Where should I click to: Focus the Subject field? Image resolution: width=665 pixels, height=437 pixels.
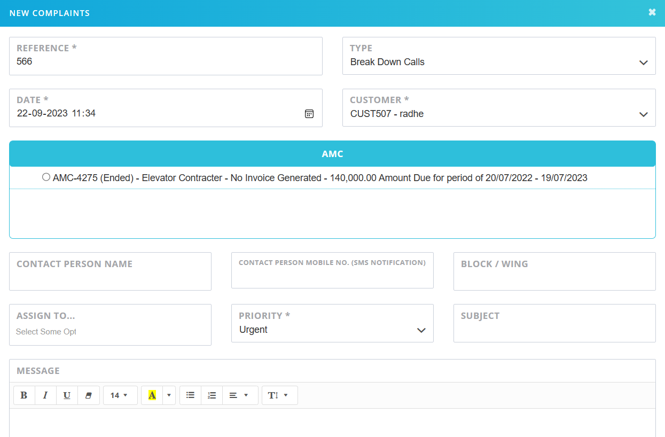[554, 323]
